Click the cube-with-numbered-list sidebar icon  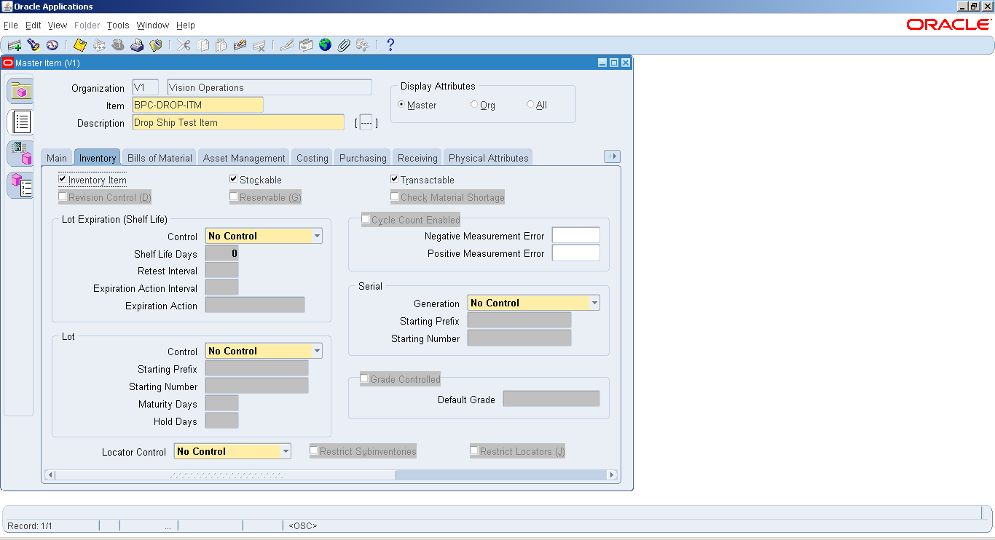coord(20,185)
